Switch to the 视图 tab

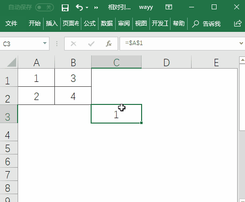tap(141, 24)
